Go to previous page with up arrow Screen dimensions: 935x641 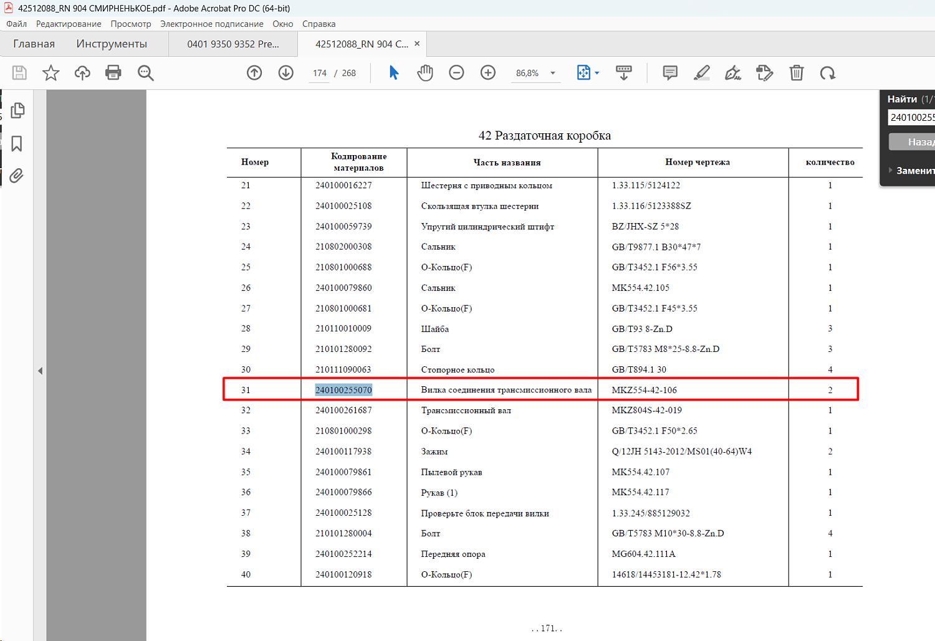point(254,73)
